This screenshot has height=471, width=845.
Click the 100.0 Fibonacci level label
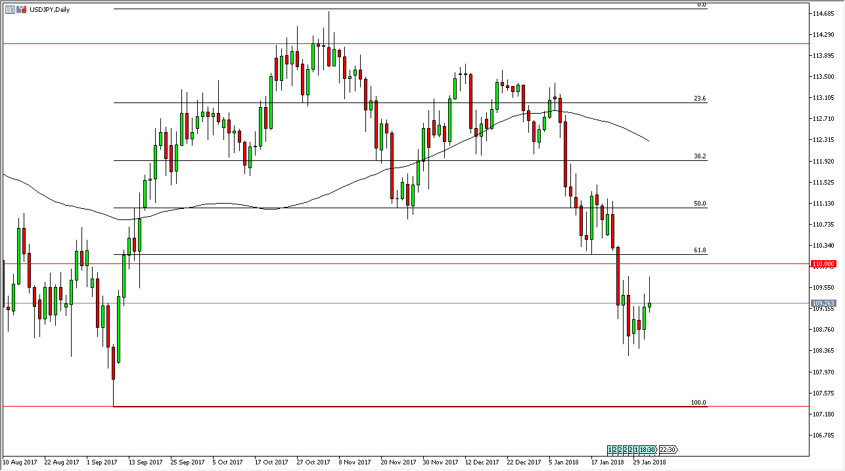[x=699, y=403]
